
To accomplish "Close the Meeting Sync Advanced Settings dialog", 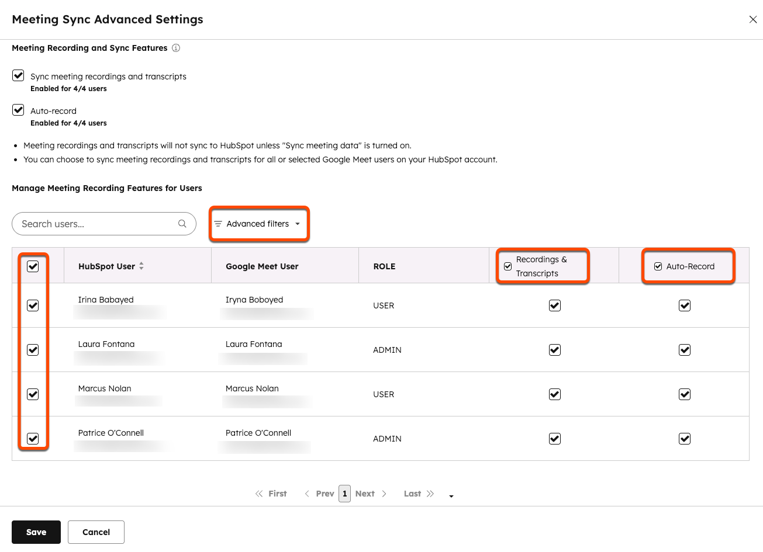I will click(753, 19).
